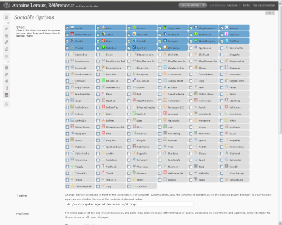Click the email site icon

pos(72,28)
